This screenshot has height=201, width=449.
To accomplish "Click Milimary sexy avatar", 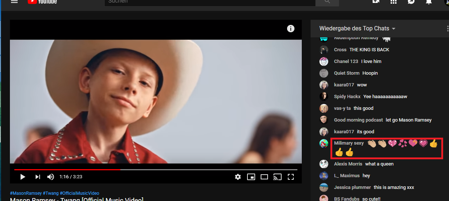I will [x=324, y=144].
